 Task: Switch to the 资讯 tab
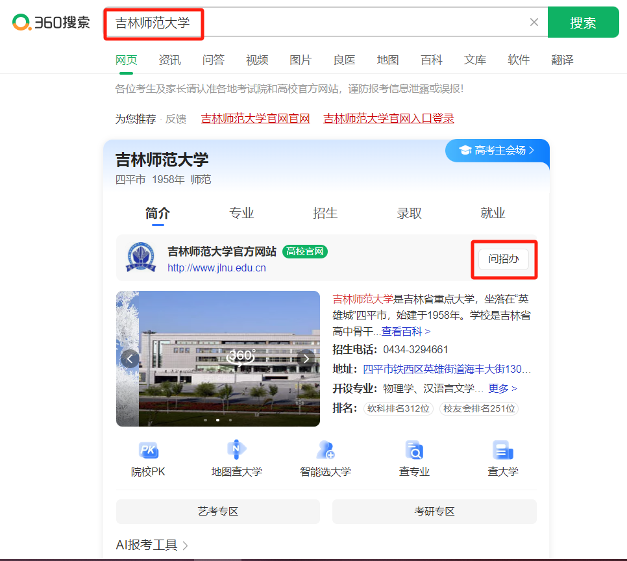(x=170, y=60)
